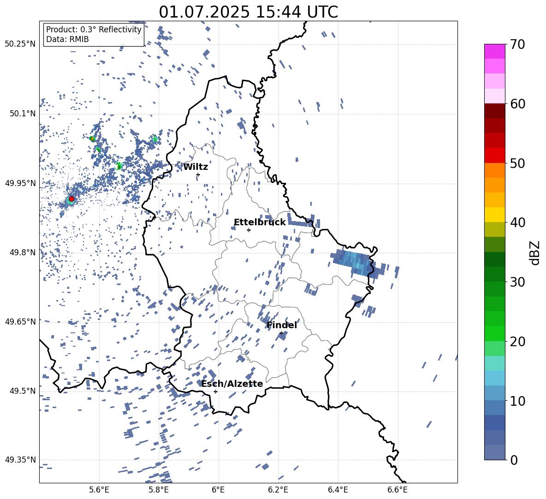Click the 5.8°E longitude label
The image size is (546, 499).
point(159,490)
